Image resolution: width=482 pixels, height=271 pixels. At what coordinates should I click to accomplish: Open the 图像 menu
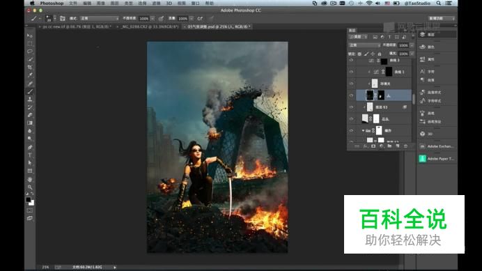pyautogui.click(x=101, y=3)
